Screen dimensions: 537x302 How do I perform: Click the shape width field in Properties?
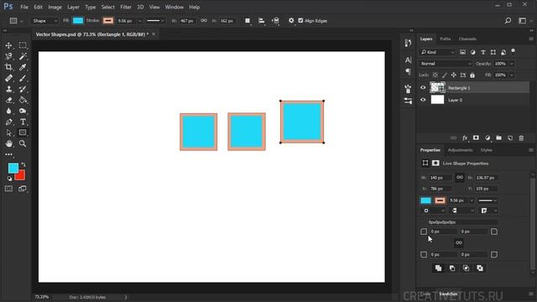click(x=441, y=178)
